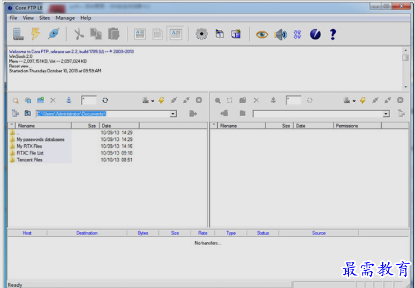This screenshot has height=288, width=415.
Task: Click the remote pane delete X icon
Action: (256, 100)
